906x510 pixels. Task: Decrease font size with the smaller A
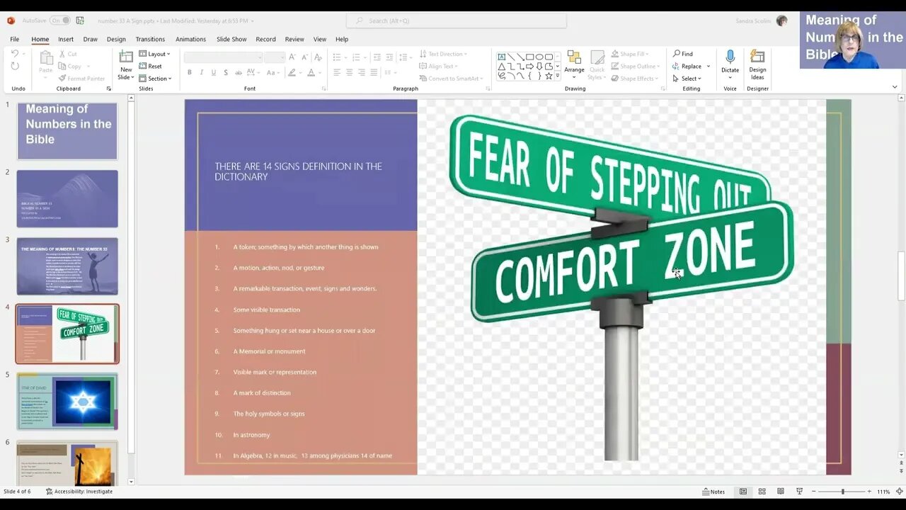coord(304,57)
